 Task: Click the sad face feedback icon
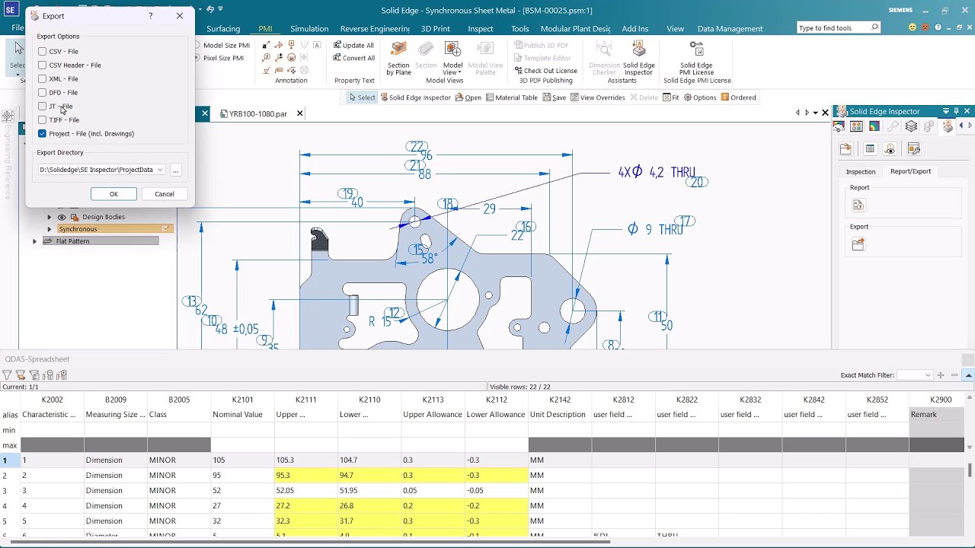coord(927,28)
